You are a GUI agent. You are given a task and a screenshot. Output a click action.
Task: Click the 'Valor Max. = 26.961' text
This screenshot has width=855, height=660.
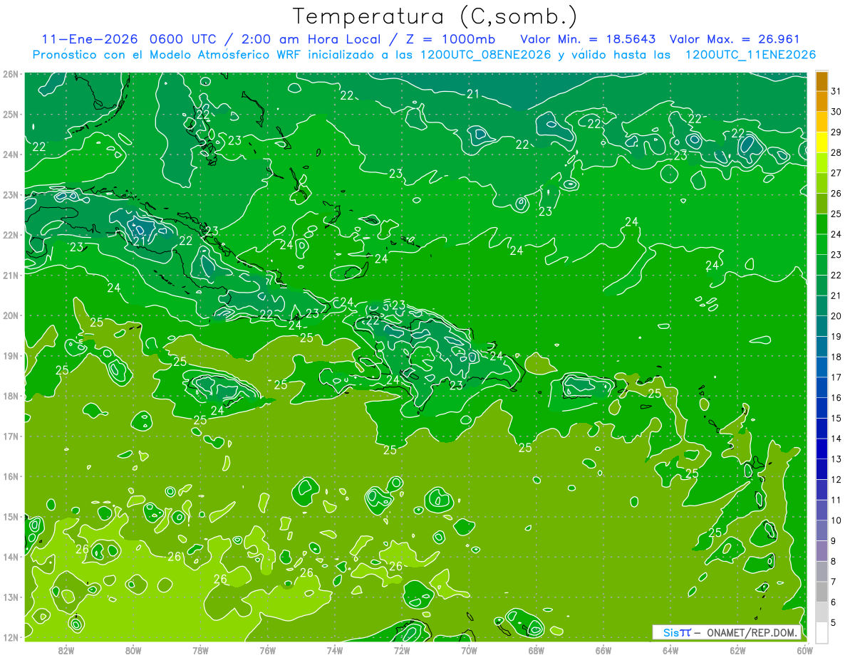(x=735, y=39)
